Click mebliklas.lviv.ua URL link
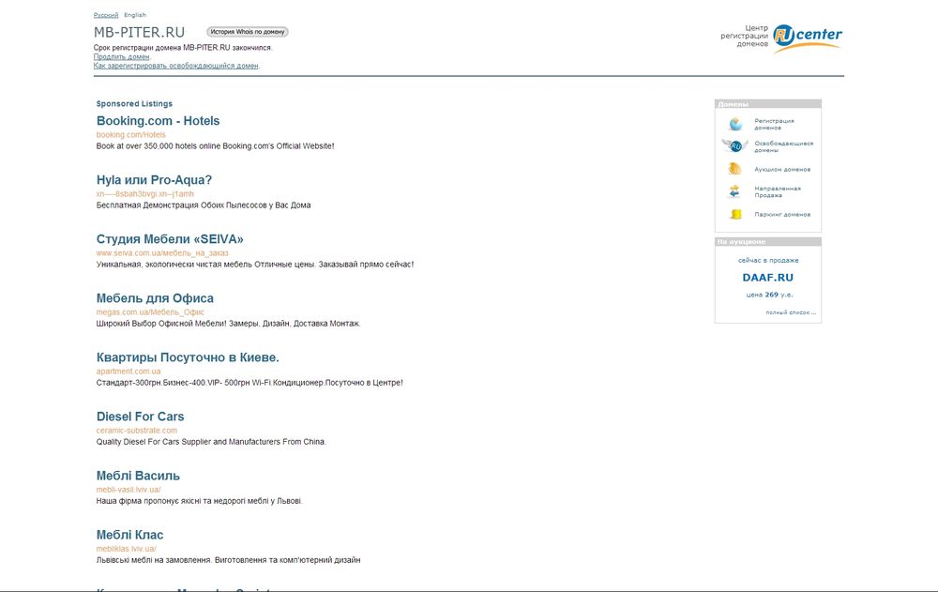938x592 pixels. click(127, 549)
